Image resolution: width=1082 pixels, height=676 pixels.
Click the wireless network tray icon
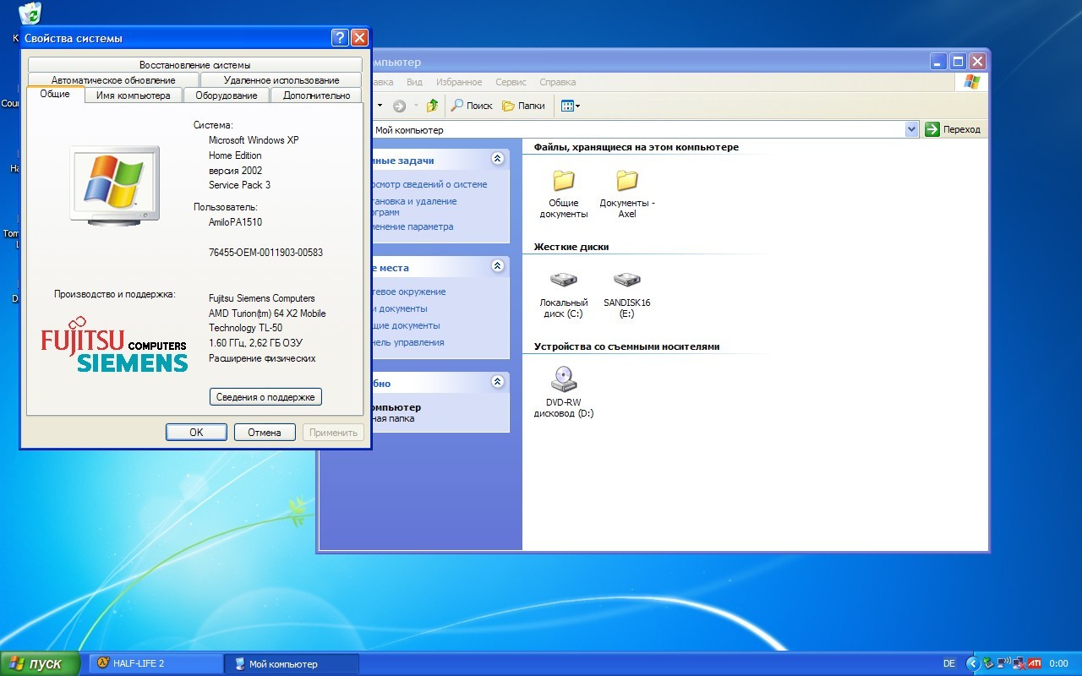coord(1003,663)
